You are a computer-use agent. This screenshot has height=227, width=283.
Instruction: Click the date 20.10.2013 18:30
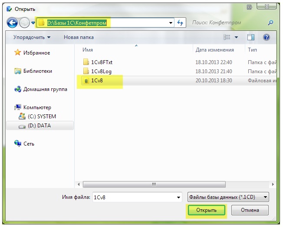pos(214,80)
